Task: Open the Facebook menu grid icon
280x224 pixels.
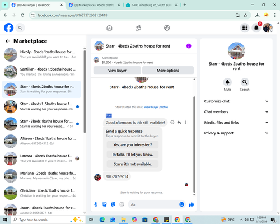Action: pos(245,28)
